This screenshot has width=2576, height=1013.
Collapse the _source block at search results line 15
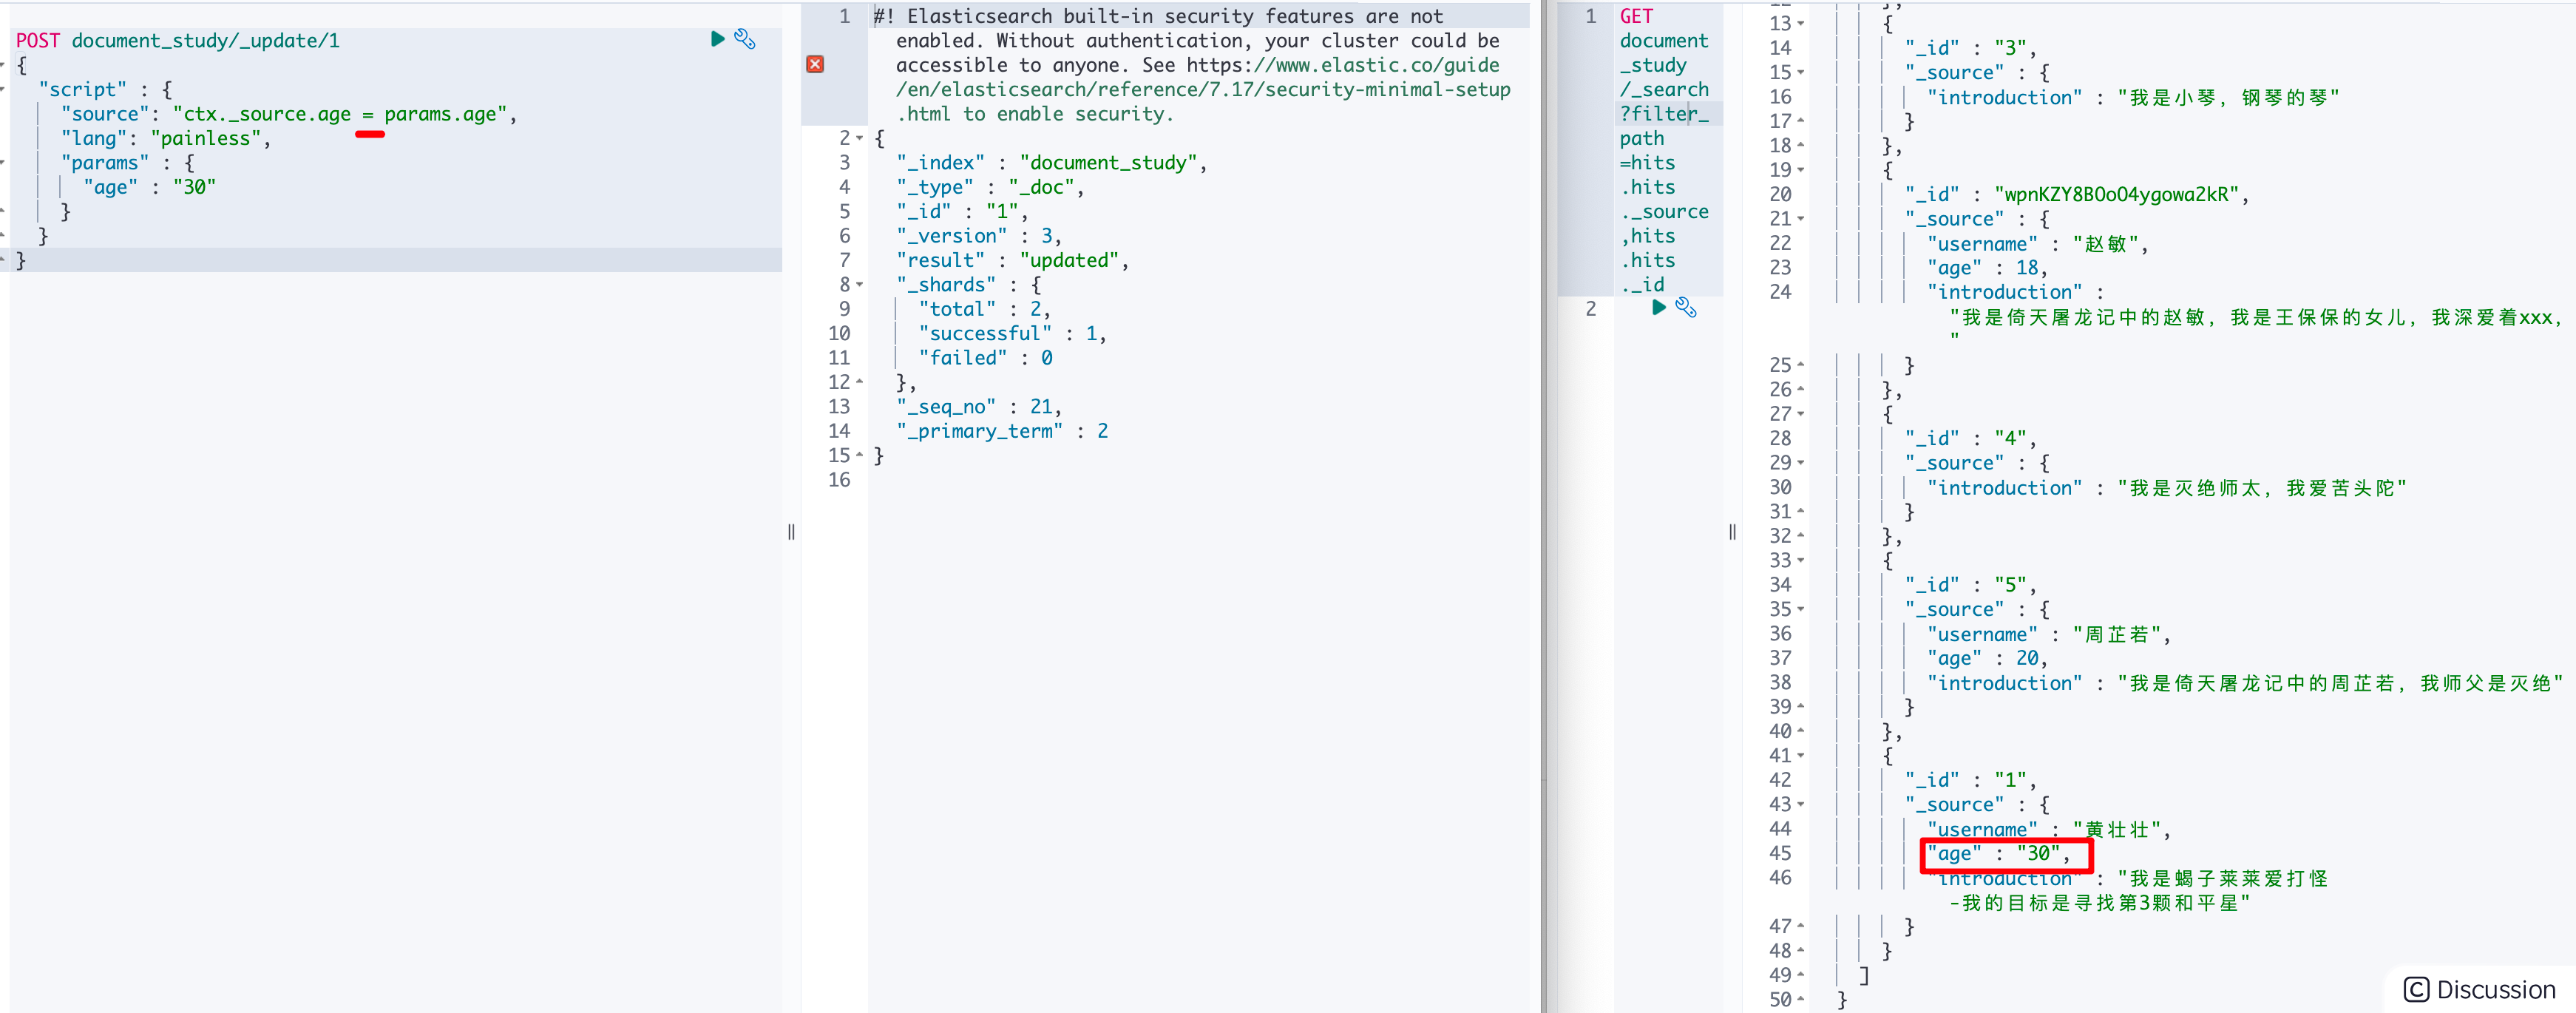coord(1801,72)
